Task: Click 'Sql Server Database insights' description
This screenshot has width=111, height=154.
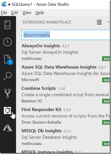Action: point(49,137)
